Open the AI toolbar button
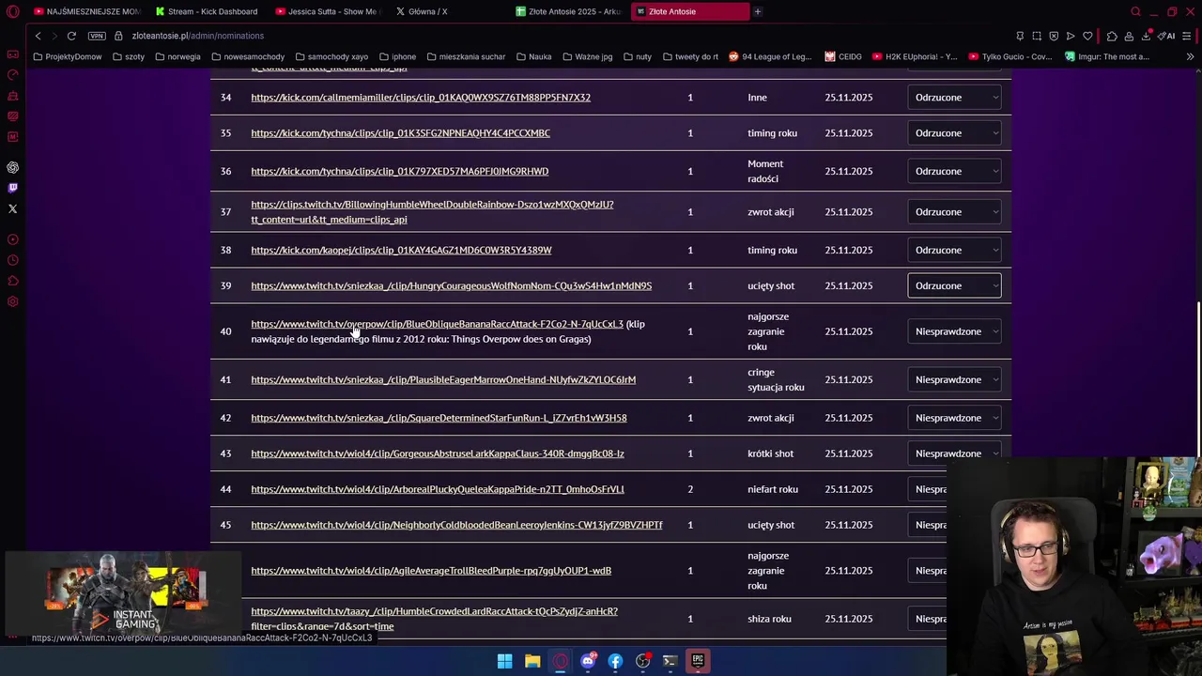The image size is (1202, 676). pyautogui.click(x=1167, y=36)
